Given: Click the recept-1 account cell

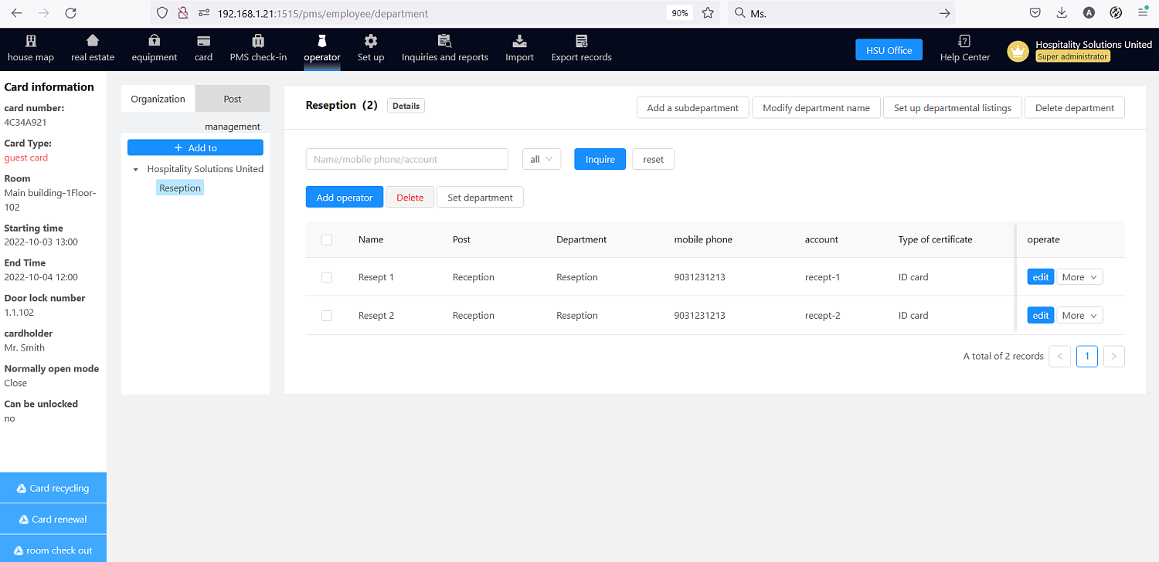Looking at the screenshot, I should pos(822,277).
